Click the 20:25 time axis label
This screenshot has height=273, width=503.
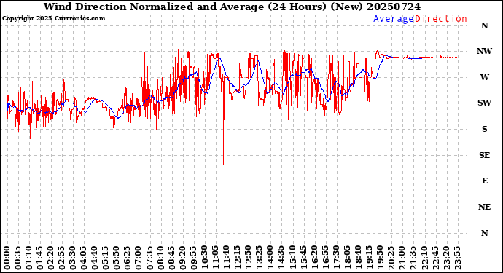pos(391,258)
